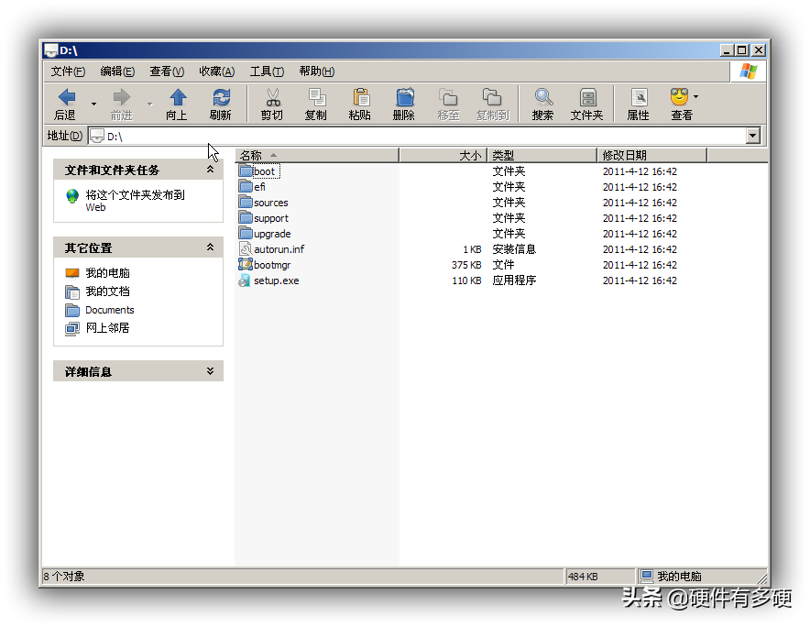Collapse the 其它位置 panel
This screenshot has width=810, height=627.
click(210, 247)
